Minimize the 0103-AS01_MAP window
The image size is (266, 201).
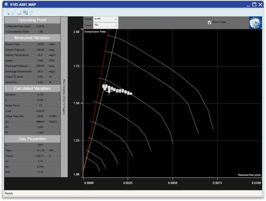pyautogui.click(x=248, y=5)
